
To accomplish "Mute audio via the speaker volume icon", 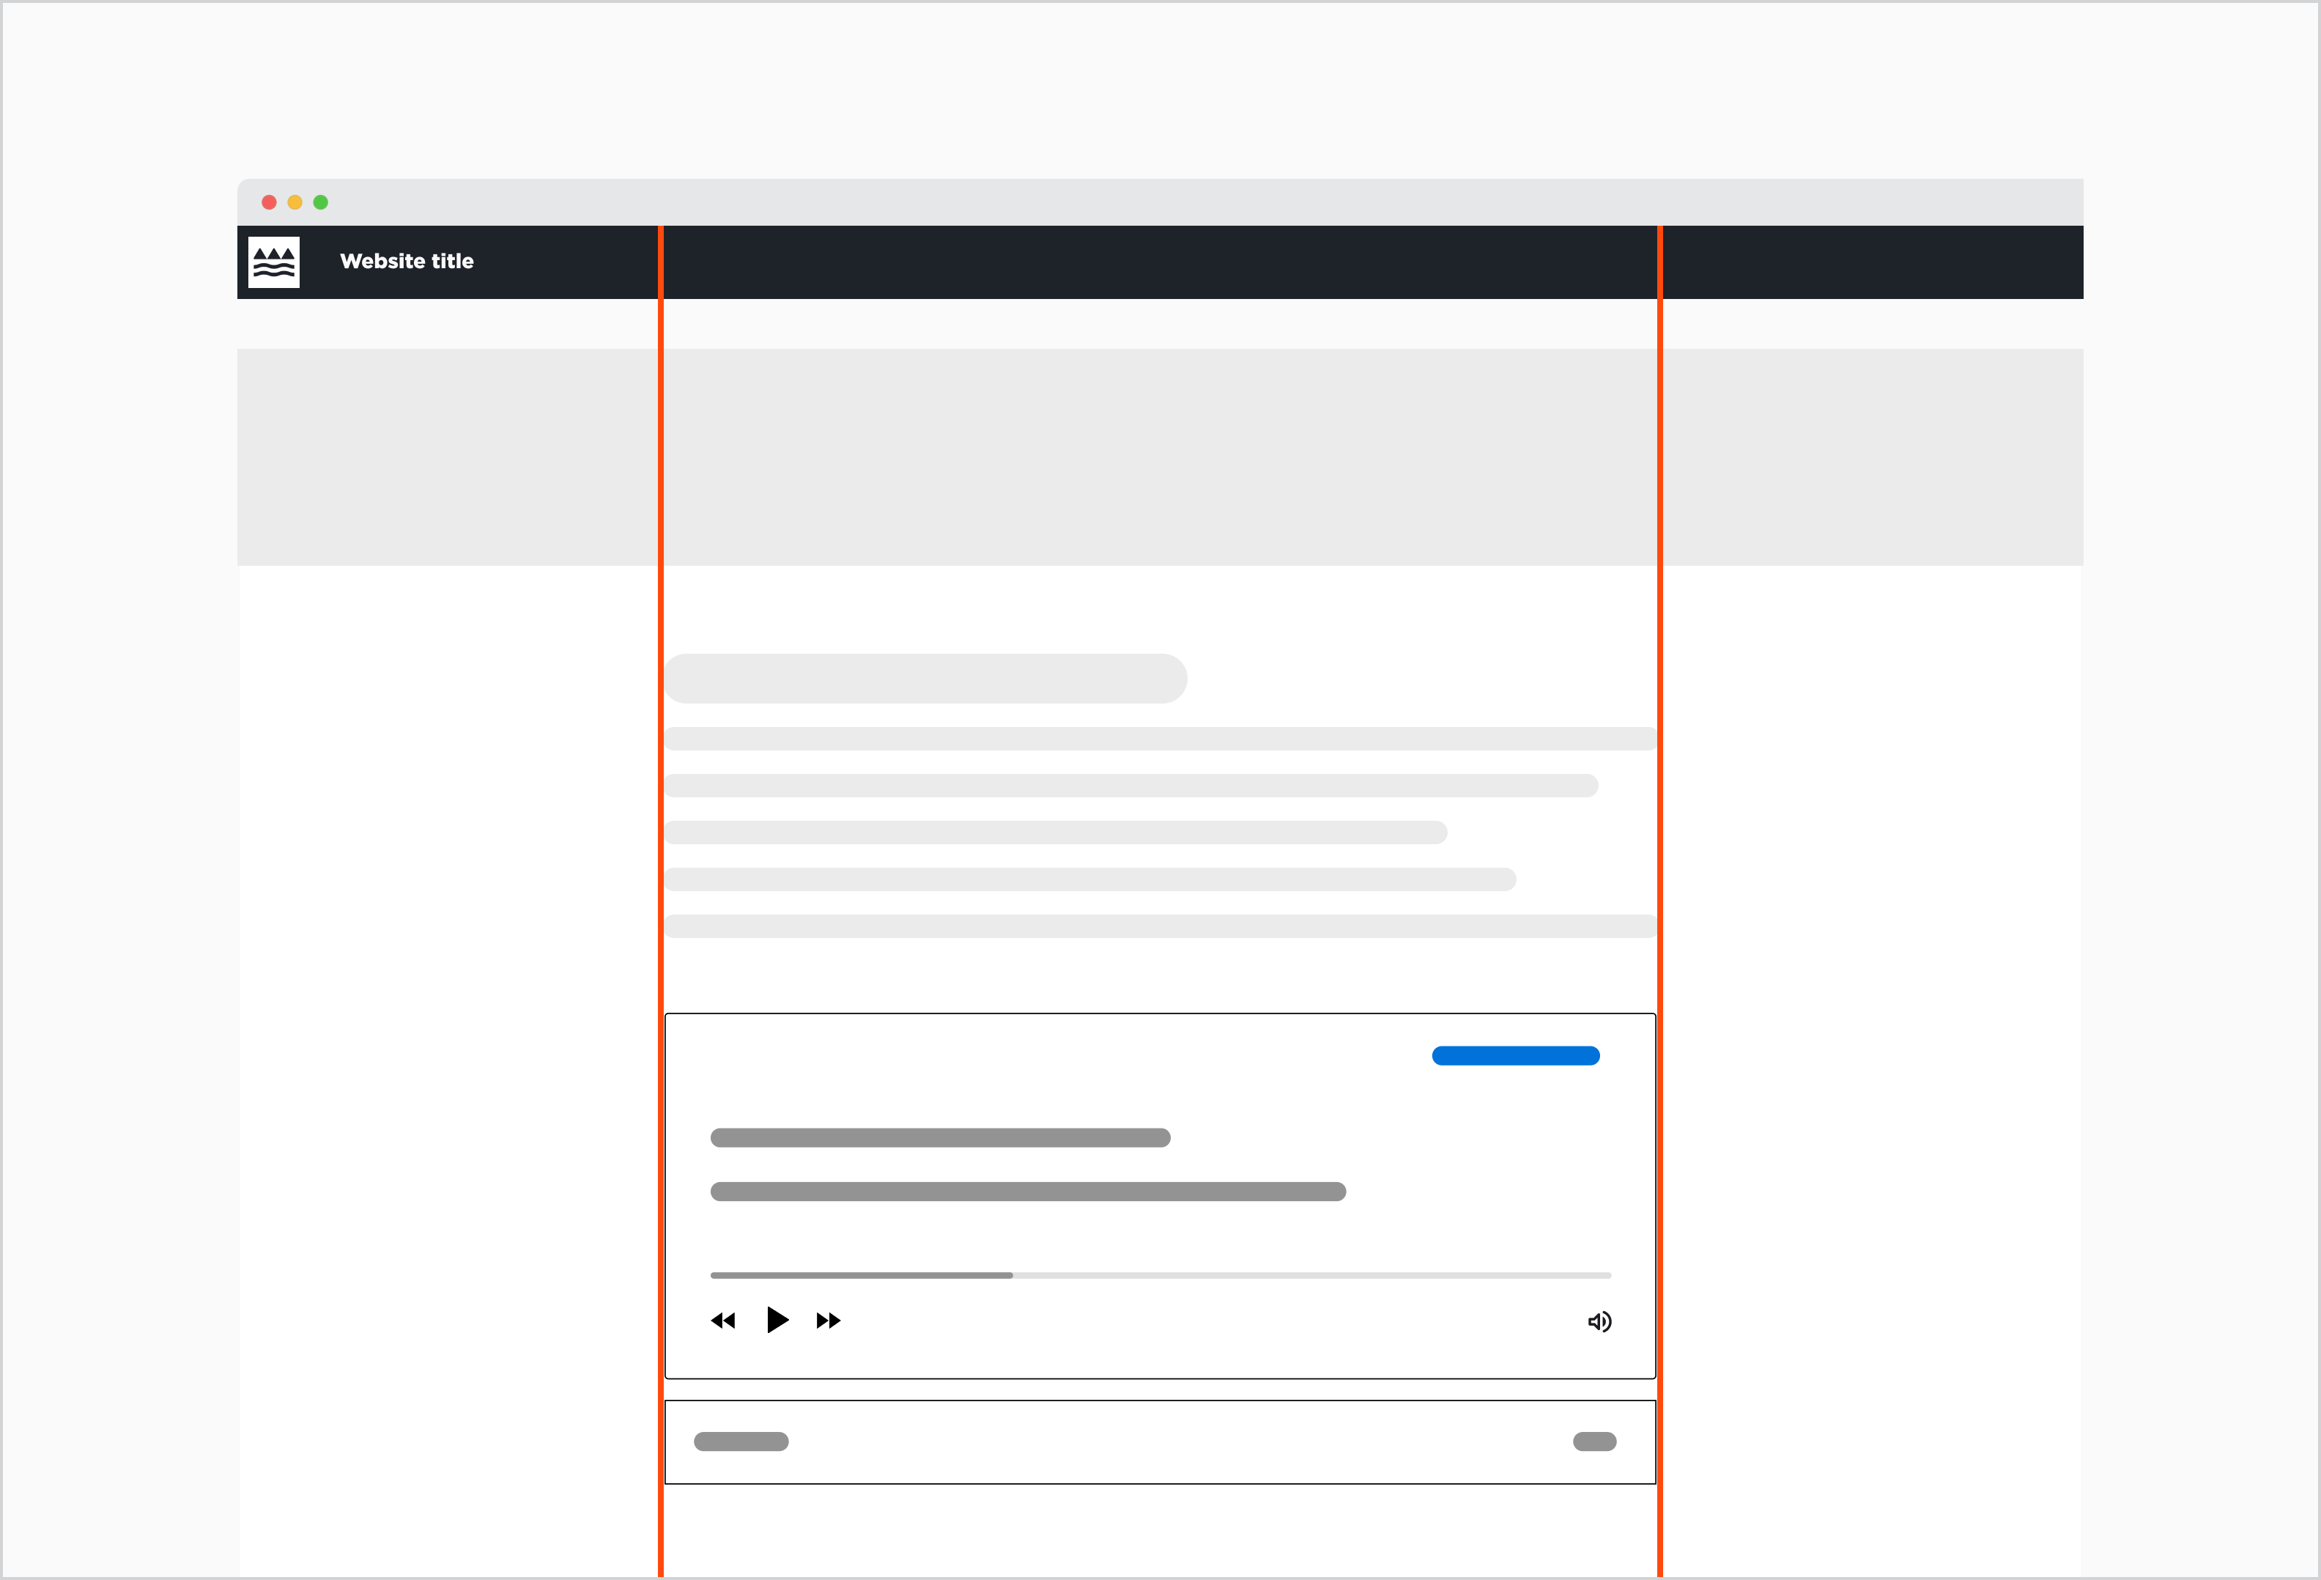I will [1599, 1321].
